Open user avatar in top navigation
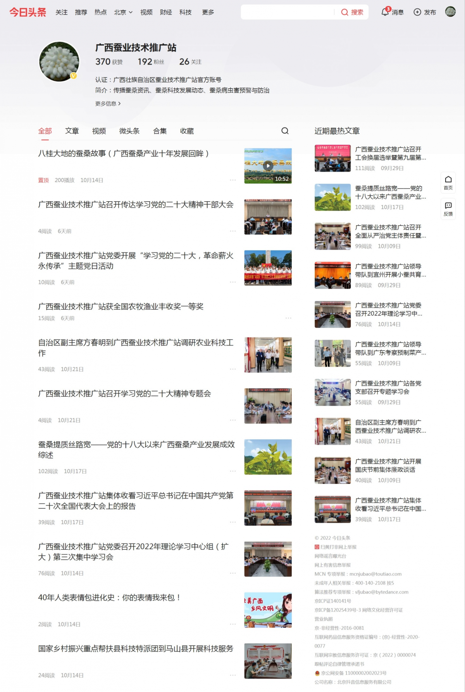The height and width of the screenshot is (692, 465). pyautogui.click(x=450, y=12)
